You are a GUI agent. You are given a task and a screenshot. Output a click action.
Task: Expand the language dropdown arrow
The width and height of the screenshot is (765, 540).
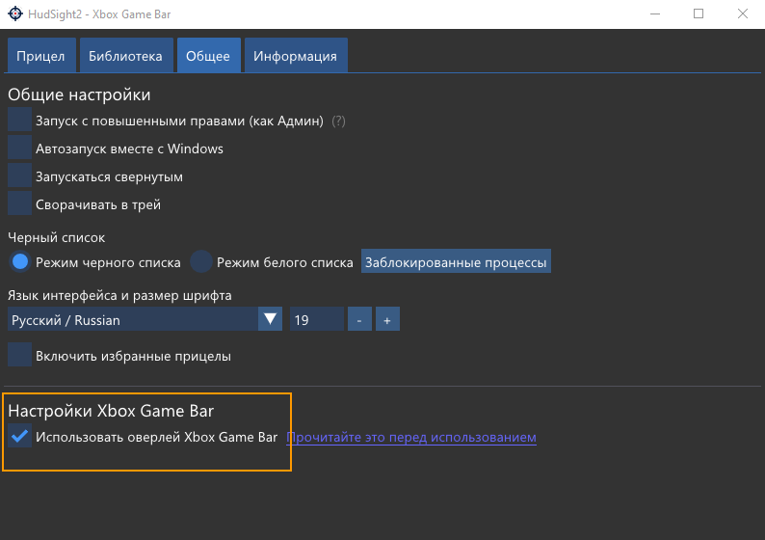pyautogui.click(x=271, y=319)
